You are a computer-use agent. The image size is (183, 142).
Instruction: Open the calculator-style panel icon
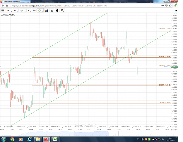[x=52, y=11]
